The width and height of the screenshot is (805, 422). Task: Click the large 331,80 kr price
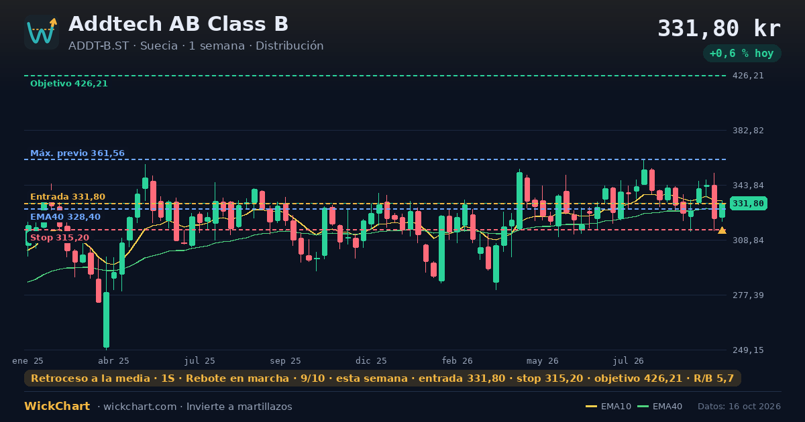click(x=719, y=29)
